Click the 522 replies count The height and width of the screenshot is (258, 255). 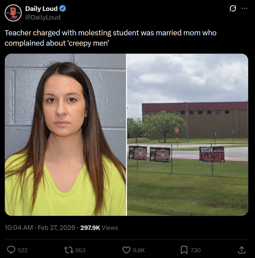(22, 250)
